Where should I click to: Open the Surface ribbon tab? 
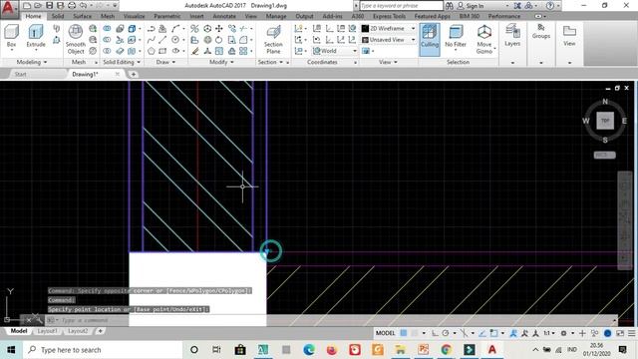coord(82,16)
